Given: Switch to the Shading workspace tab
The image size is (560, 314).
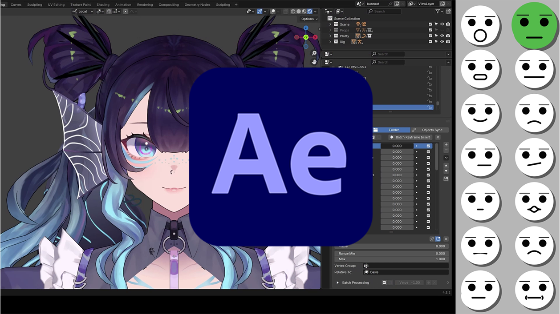Looking at the screenshot, I should pyautogui.click(x=103, y=4).
